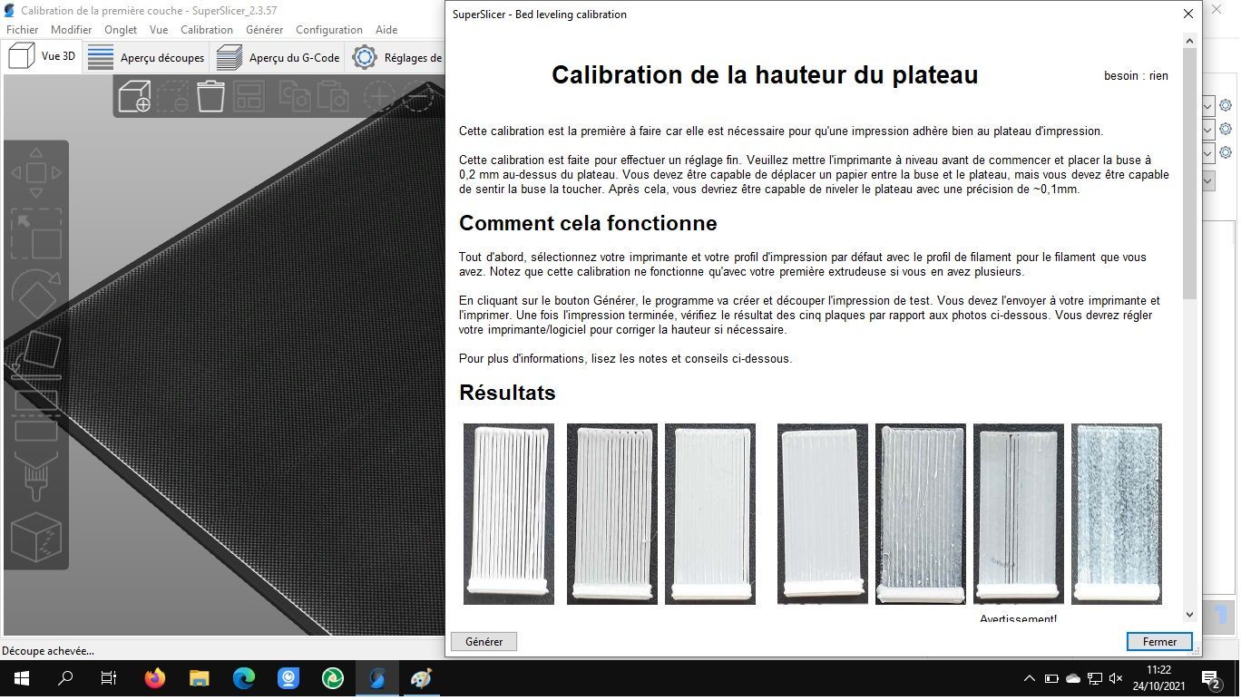Click the lowest preset gear icon
This screenshot has height=700, width=1241.
click(1226, 153)
